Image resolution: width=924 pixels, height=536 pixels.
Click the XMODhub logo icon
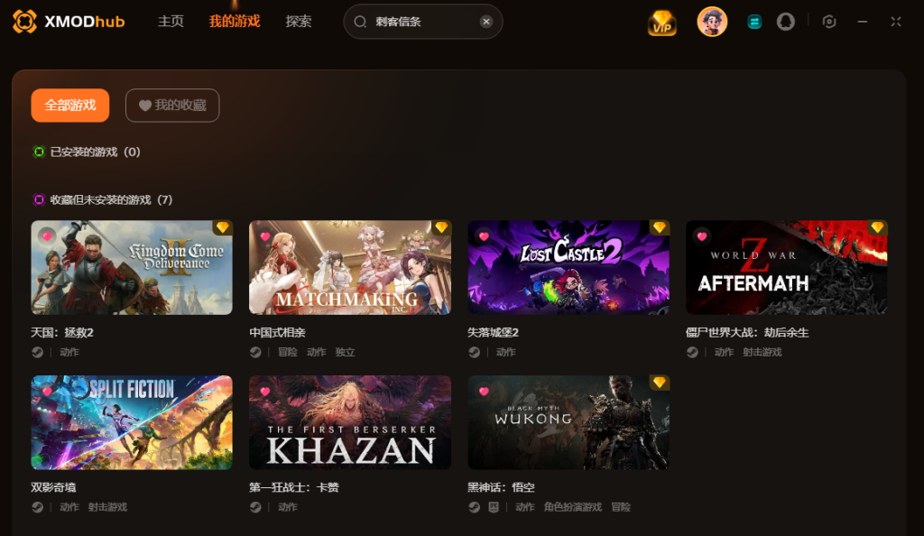(x=24, y=21)
